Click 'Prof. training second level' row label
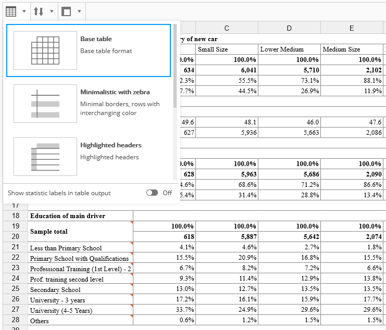The width and height of the screenshot is (386, 330). pyautogui.click(x=81, y=278)
